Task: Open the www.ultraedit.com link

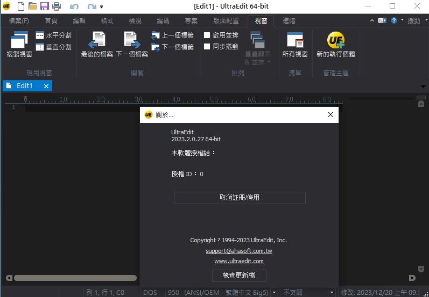Action: point(239,261)
